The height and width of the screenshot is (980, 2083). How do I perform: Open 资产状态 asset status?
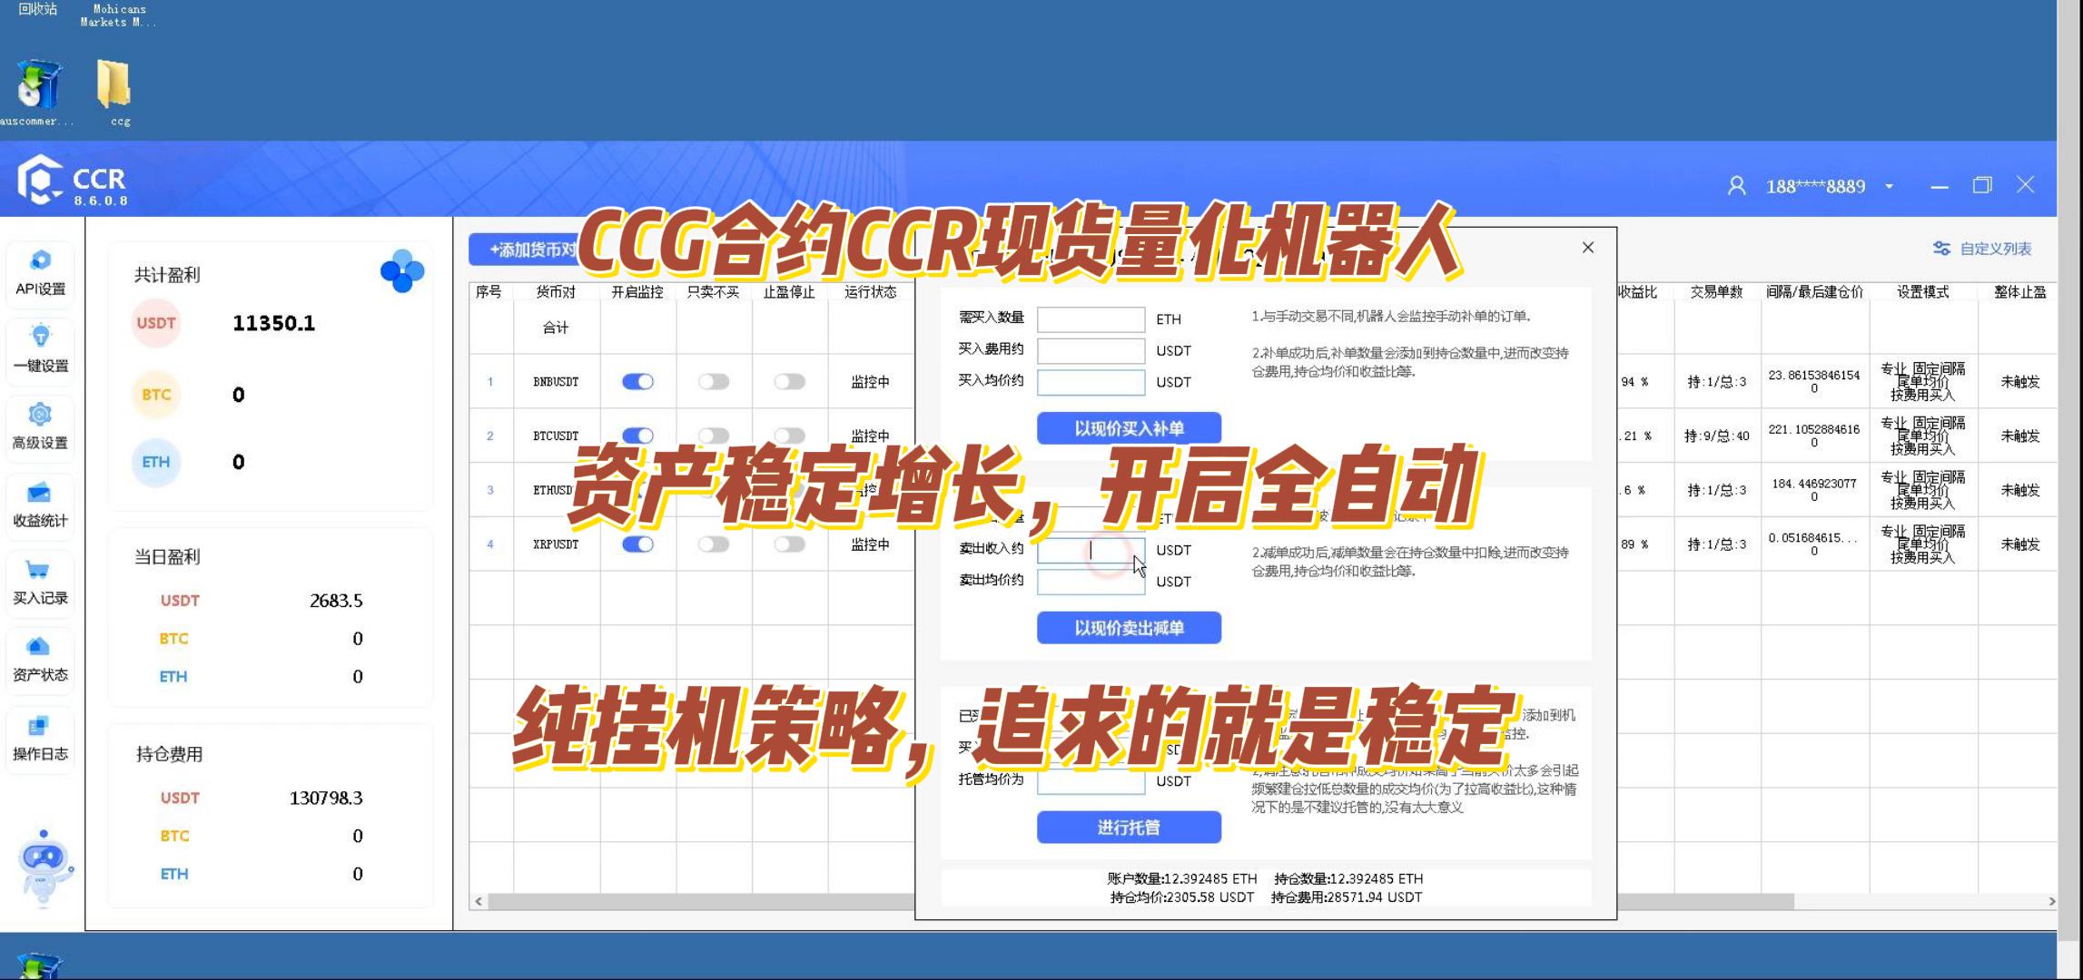pos(40,660)
